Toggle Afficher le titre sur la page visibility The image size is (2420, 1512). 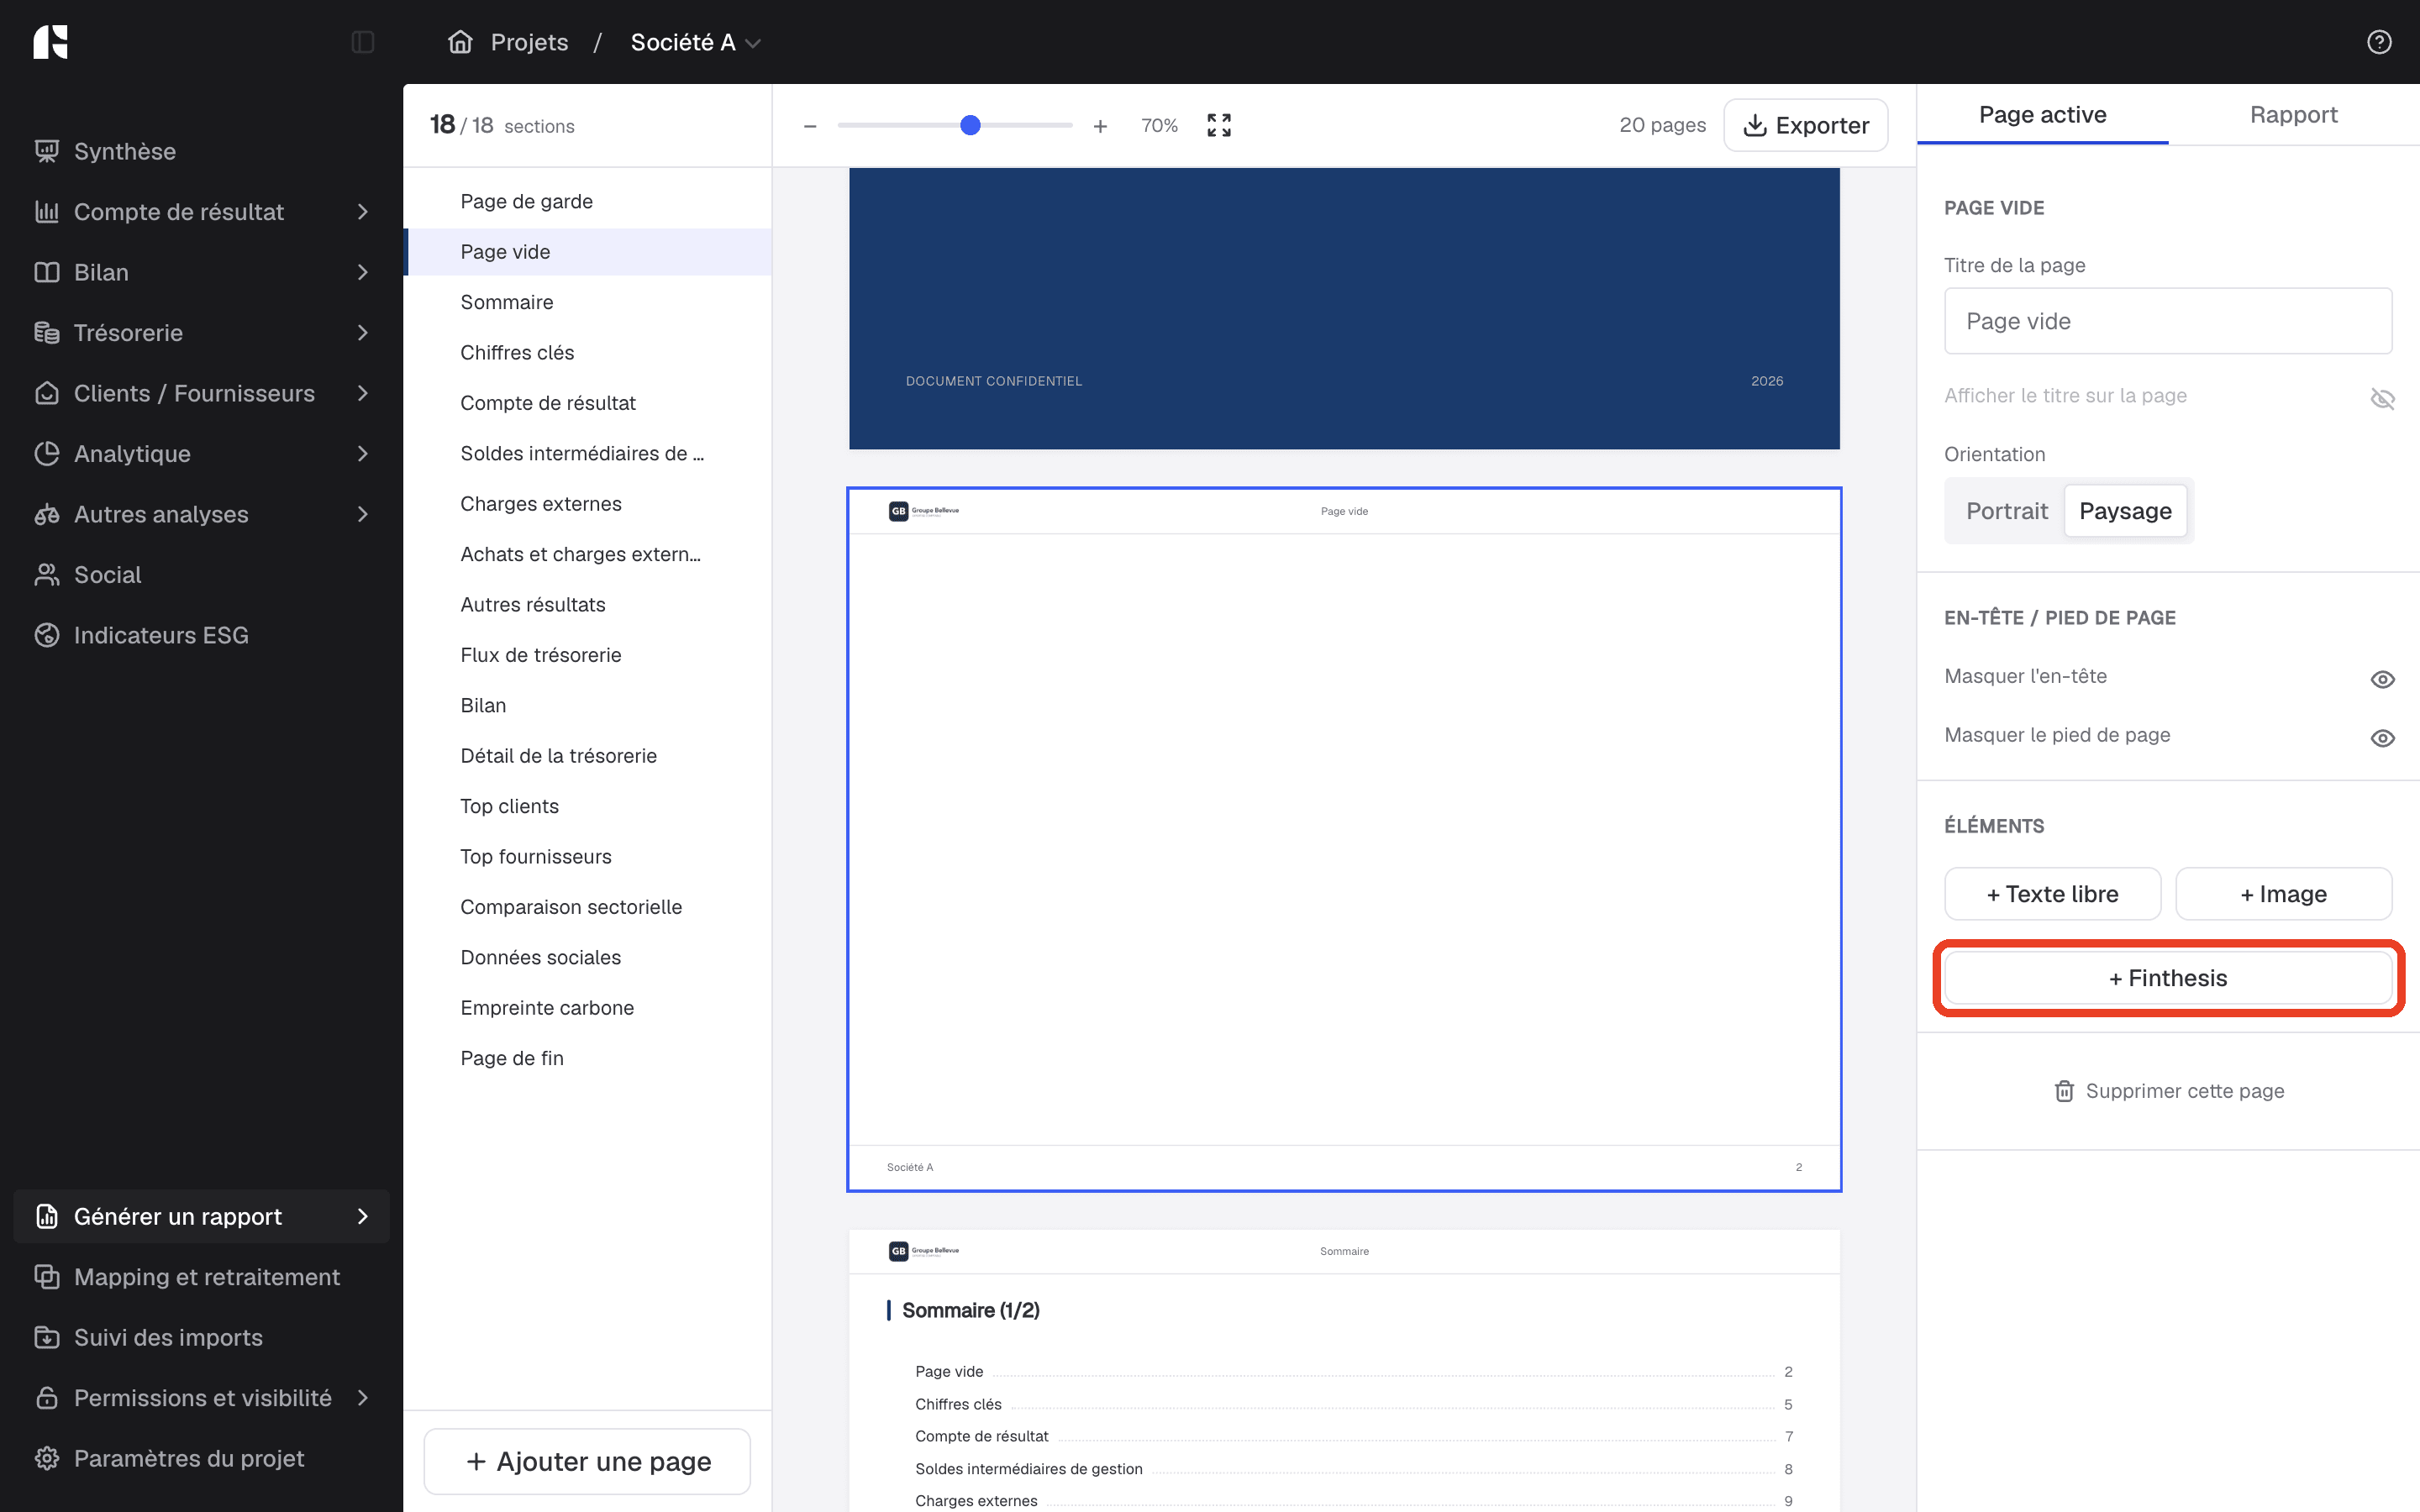[2382, 398]
